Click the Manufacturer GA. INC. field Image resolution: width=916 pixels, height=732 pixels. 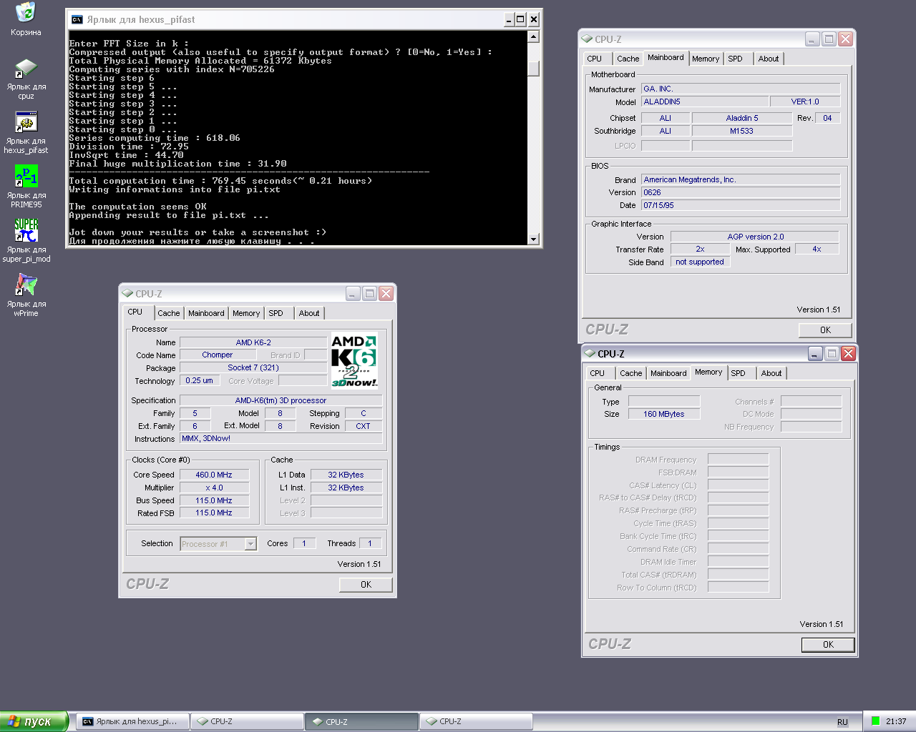tap(741, 89)
